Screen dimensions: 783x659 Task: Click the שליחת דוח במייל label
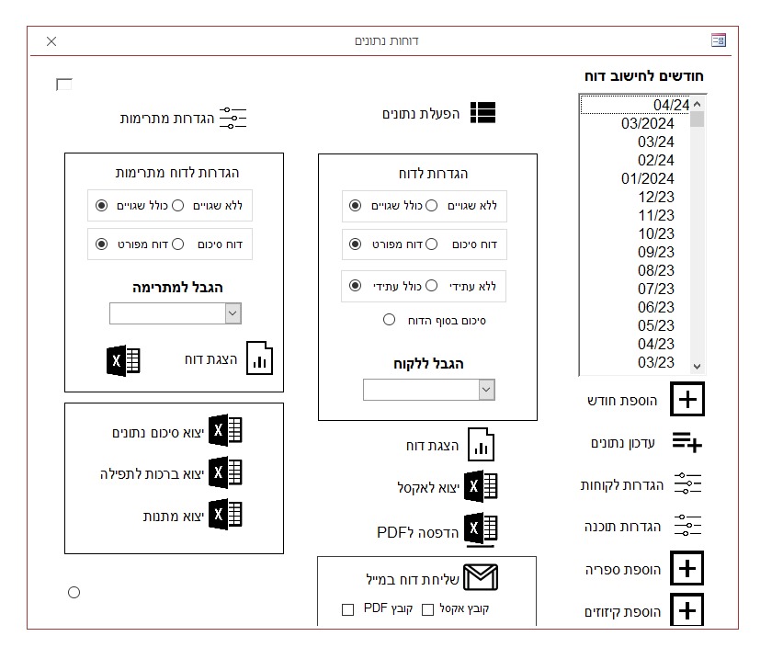tap(413, 580)
